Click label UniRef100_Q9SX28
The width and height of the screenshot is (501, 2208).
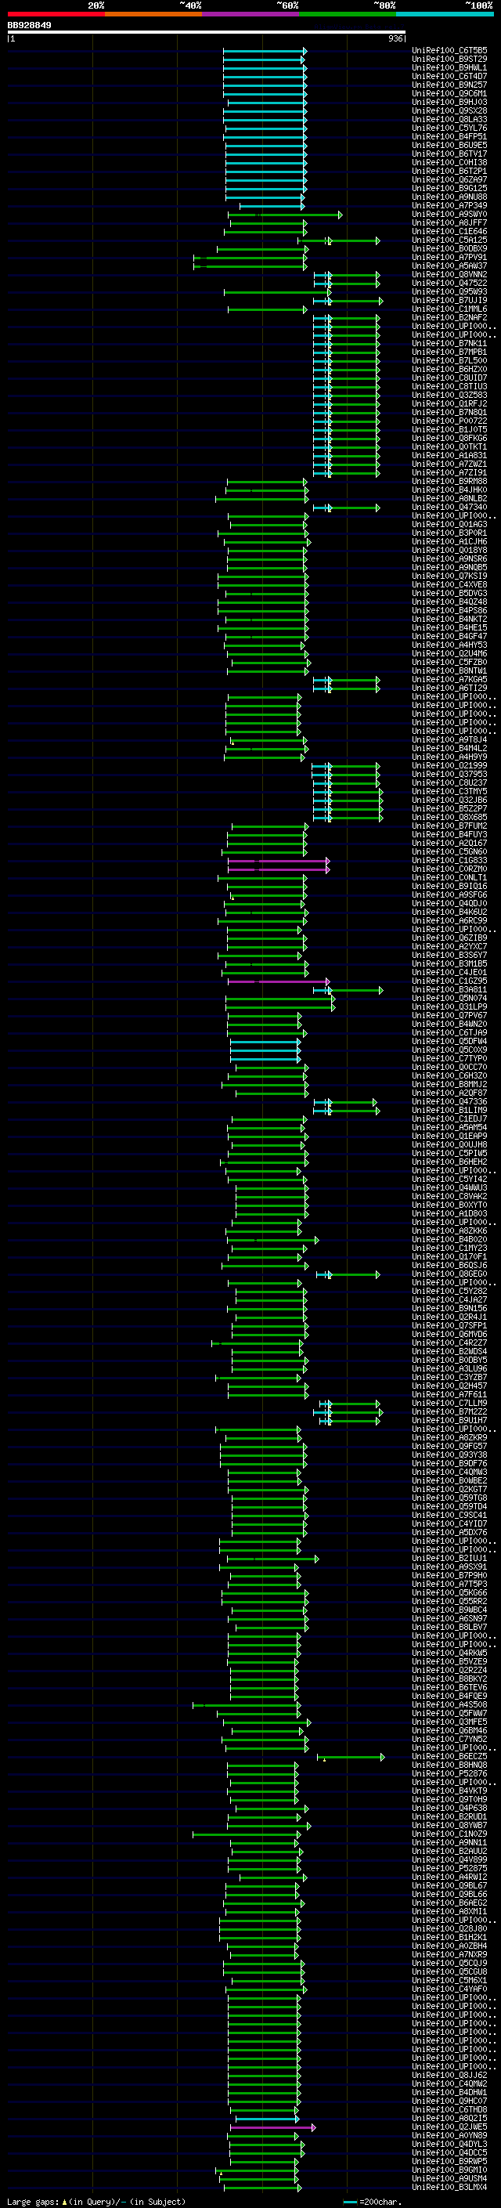pyautogui.click(x=449, y=110)
